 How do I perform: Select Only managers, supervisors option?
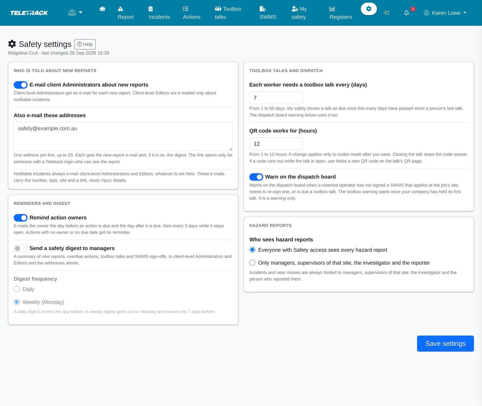coord(252,263)
